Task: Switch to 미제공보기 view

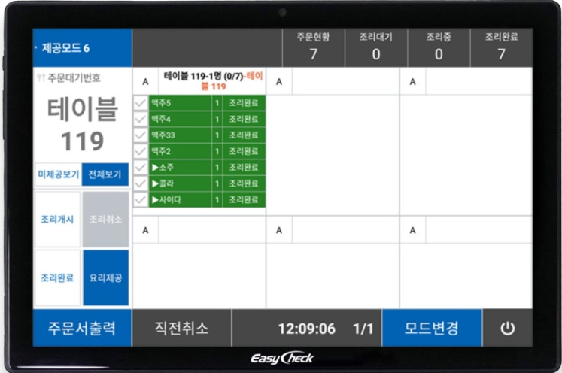Action: 58,174
